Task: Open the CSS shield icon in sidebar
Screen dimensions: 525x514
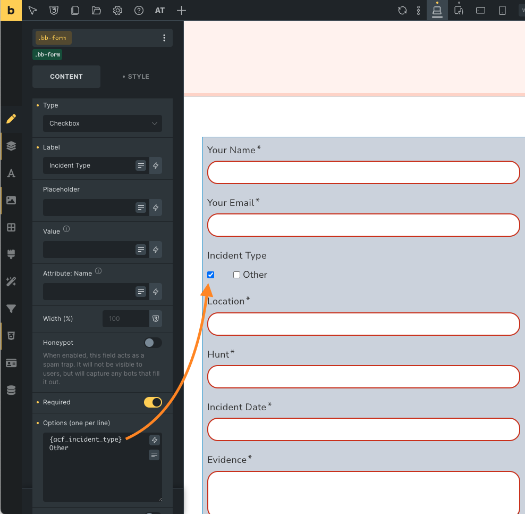Action: click(x=11, y=336)
